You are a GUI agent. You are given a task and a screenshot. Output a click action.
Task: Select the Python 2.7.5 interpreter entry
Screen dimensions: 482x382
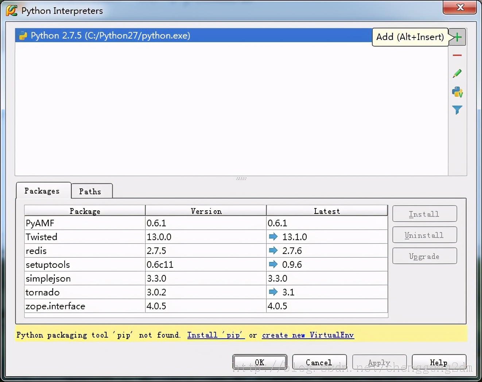click(110, 36)
